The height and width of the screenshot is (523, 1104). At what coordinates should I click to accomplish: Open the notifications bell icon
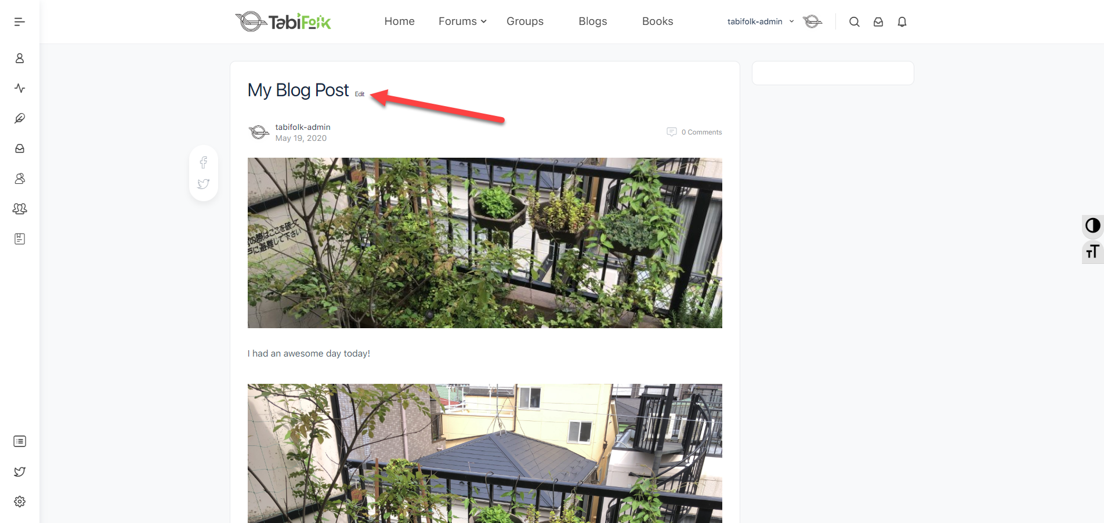click(902, 22)
